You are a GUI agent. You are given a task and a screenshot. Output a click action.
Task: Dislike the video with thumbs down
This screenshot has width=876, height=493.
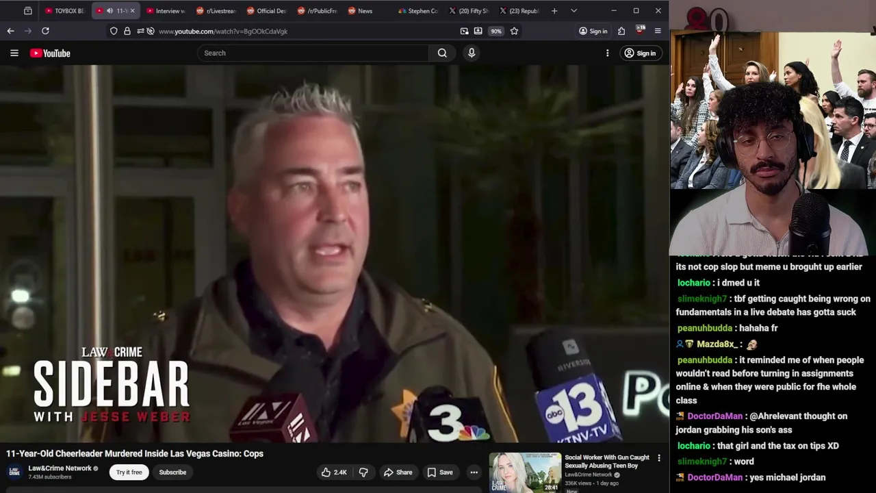coord(363,472)
